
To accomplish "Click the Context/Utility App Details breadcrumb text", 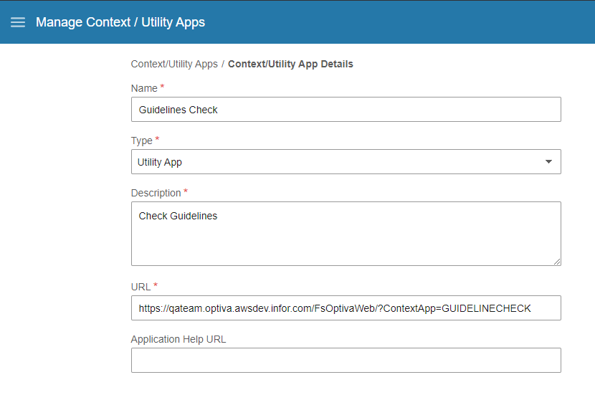I will point(290,64).
